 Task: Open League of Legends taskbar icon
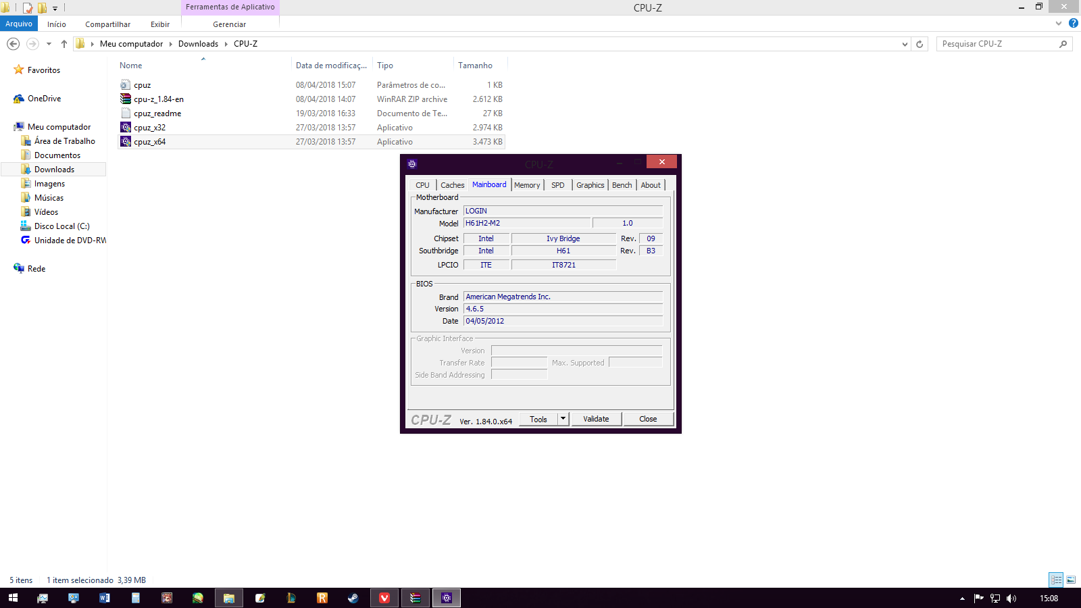coord(291,598)
